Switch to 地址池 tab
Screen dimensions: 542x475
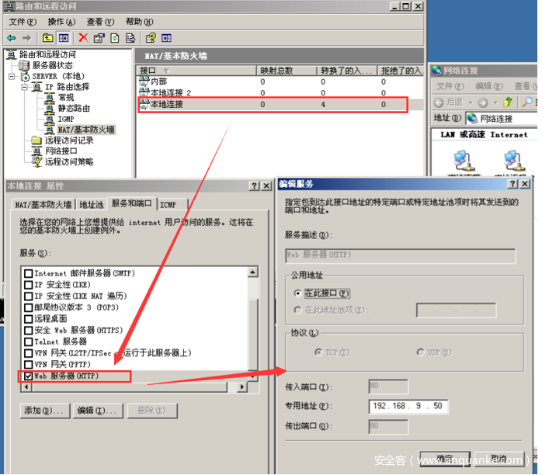[x=92, y=205]
